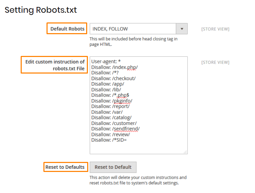Open the Default Robots dropdown arrow
The width and height of the screenshot is (255, 193).
click(x=182, y=29)
